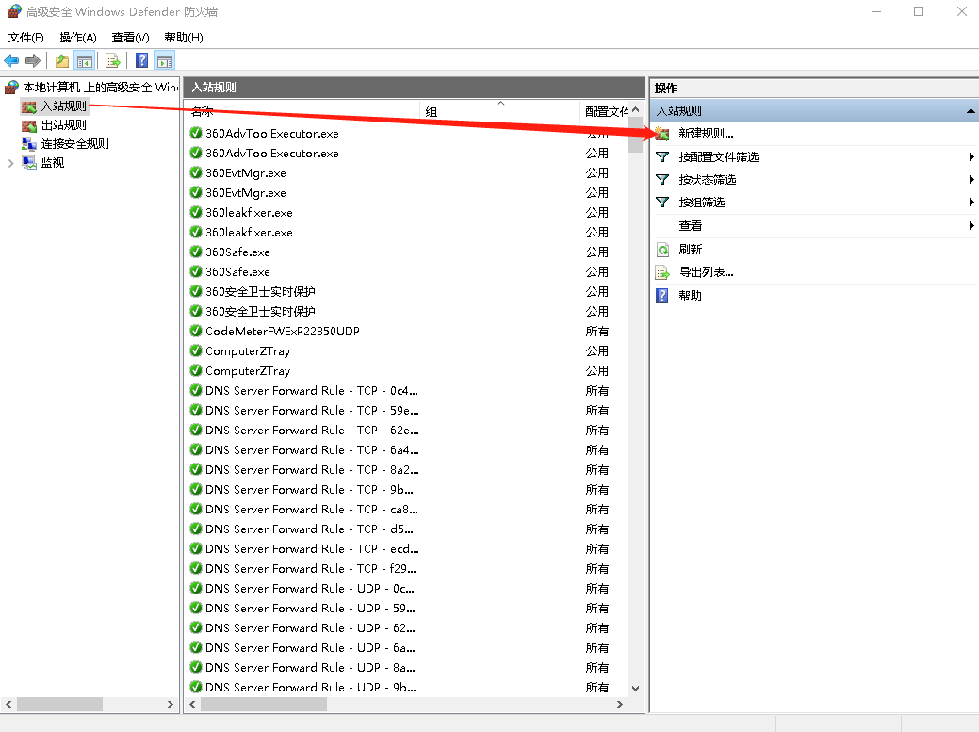Open 按组筛选 filter submenu
This screenshot has width=979, height=732.
[701, 203]
